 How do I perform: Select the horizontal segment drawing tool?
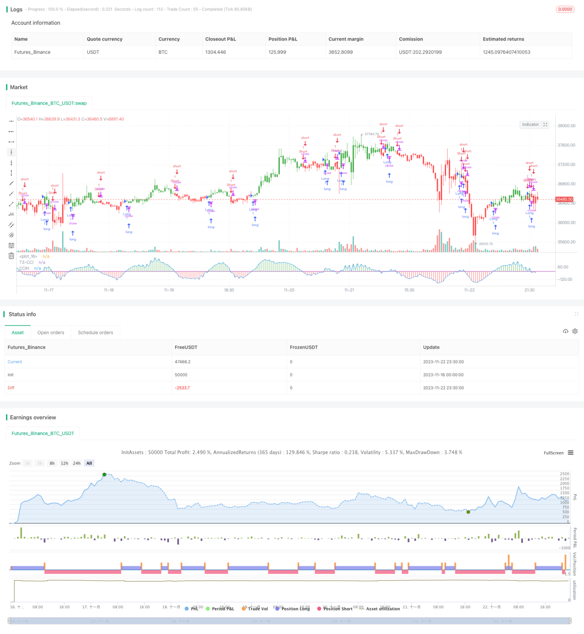[11, 142]
